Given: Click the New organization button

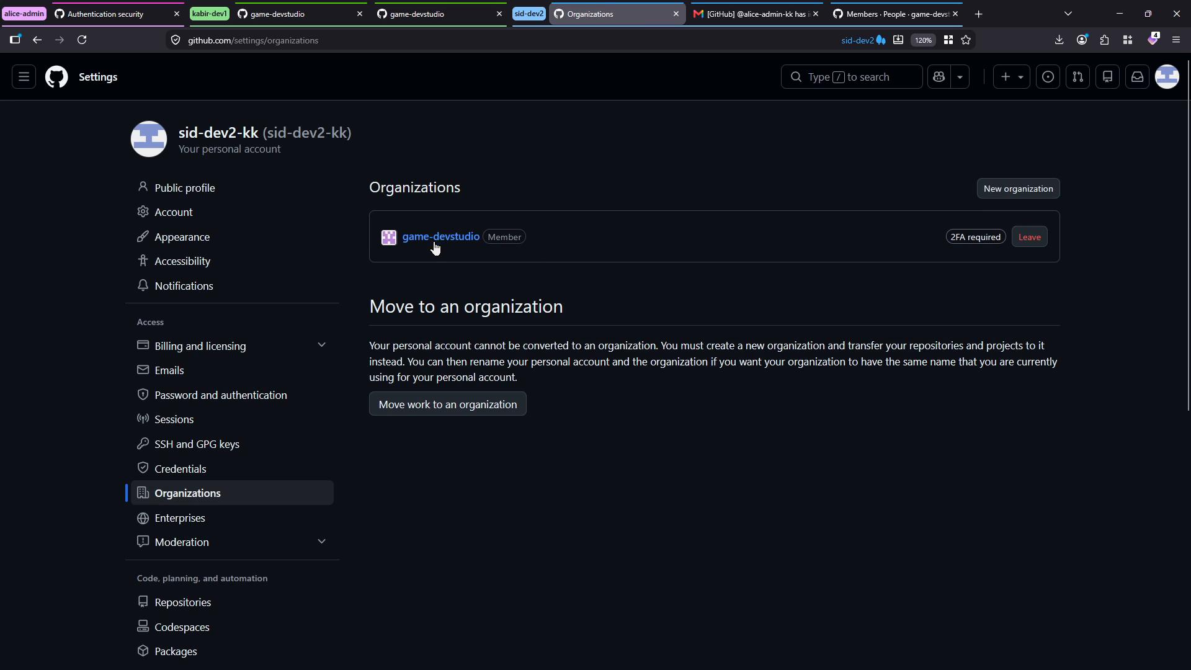Looking at the screenshot, I should point(1018,189).
